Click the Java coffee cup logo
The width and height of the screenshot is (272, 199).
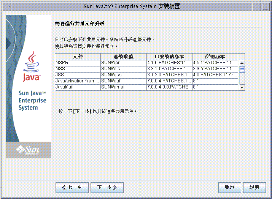(x=32, y=66)
